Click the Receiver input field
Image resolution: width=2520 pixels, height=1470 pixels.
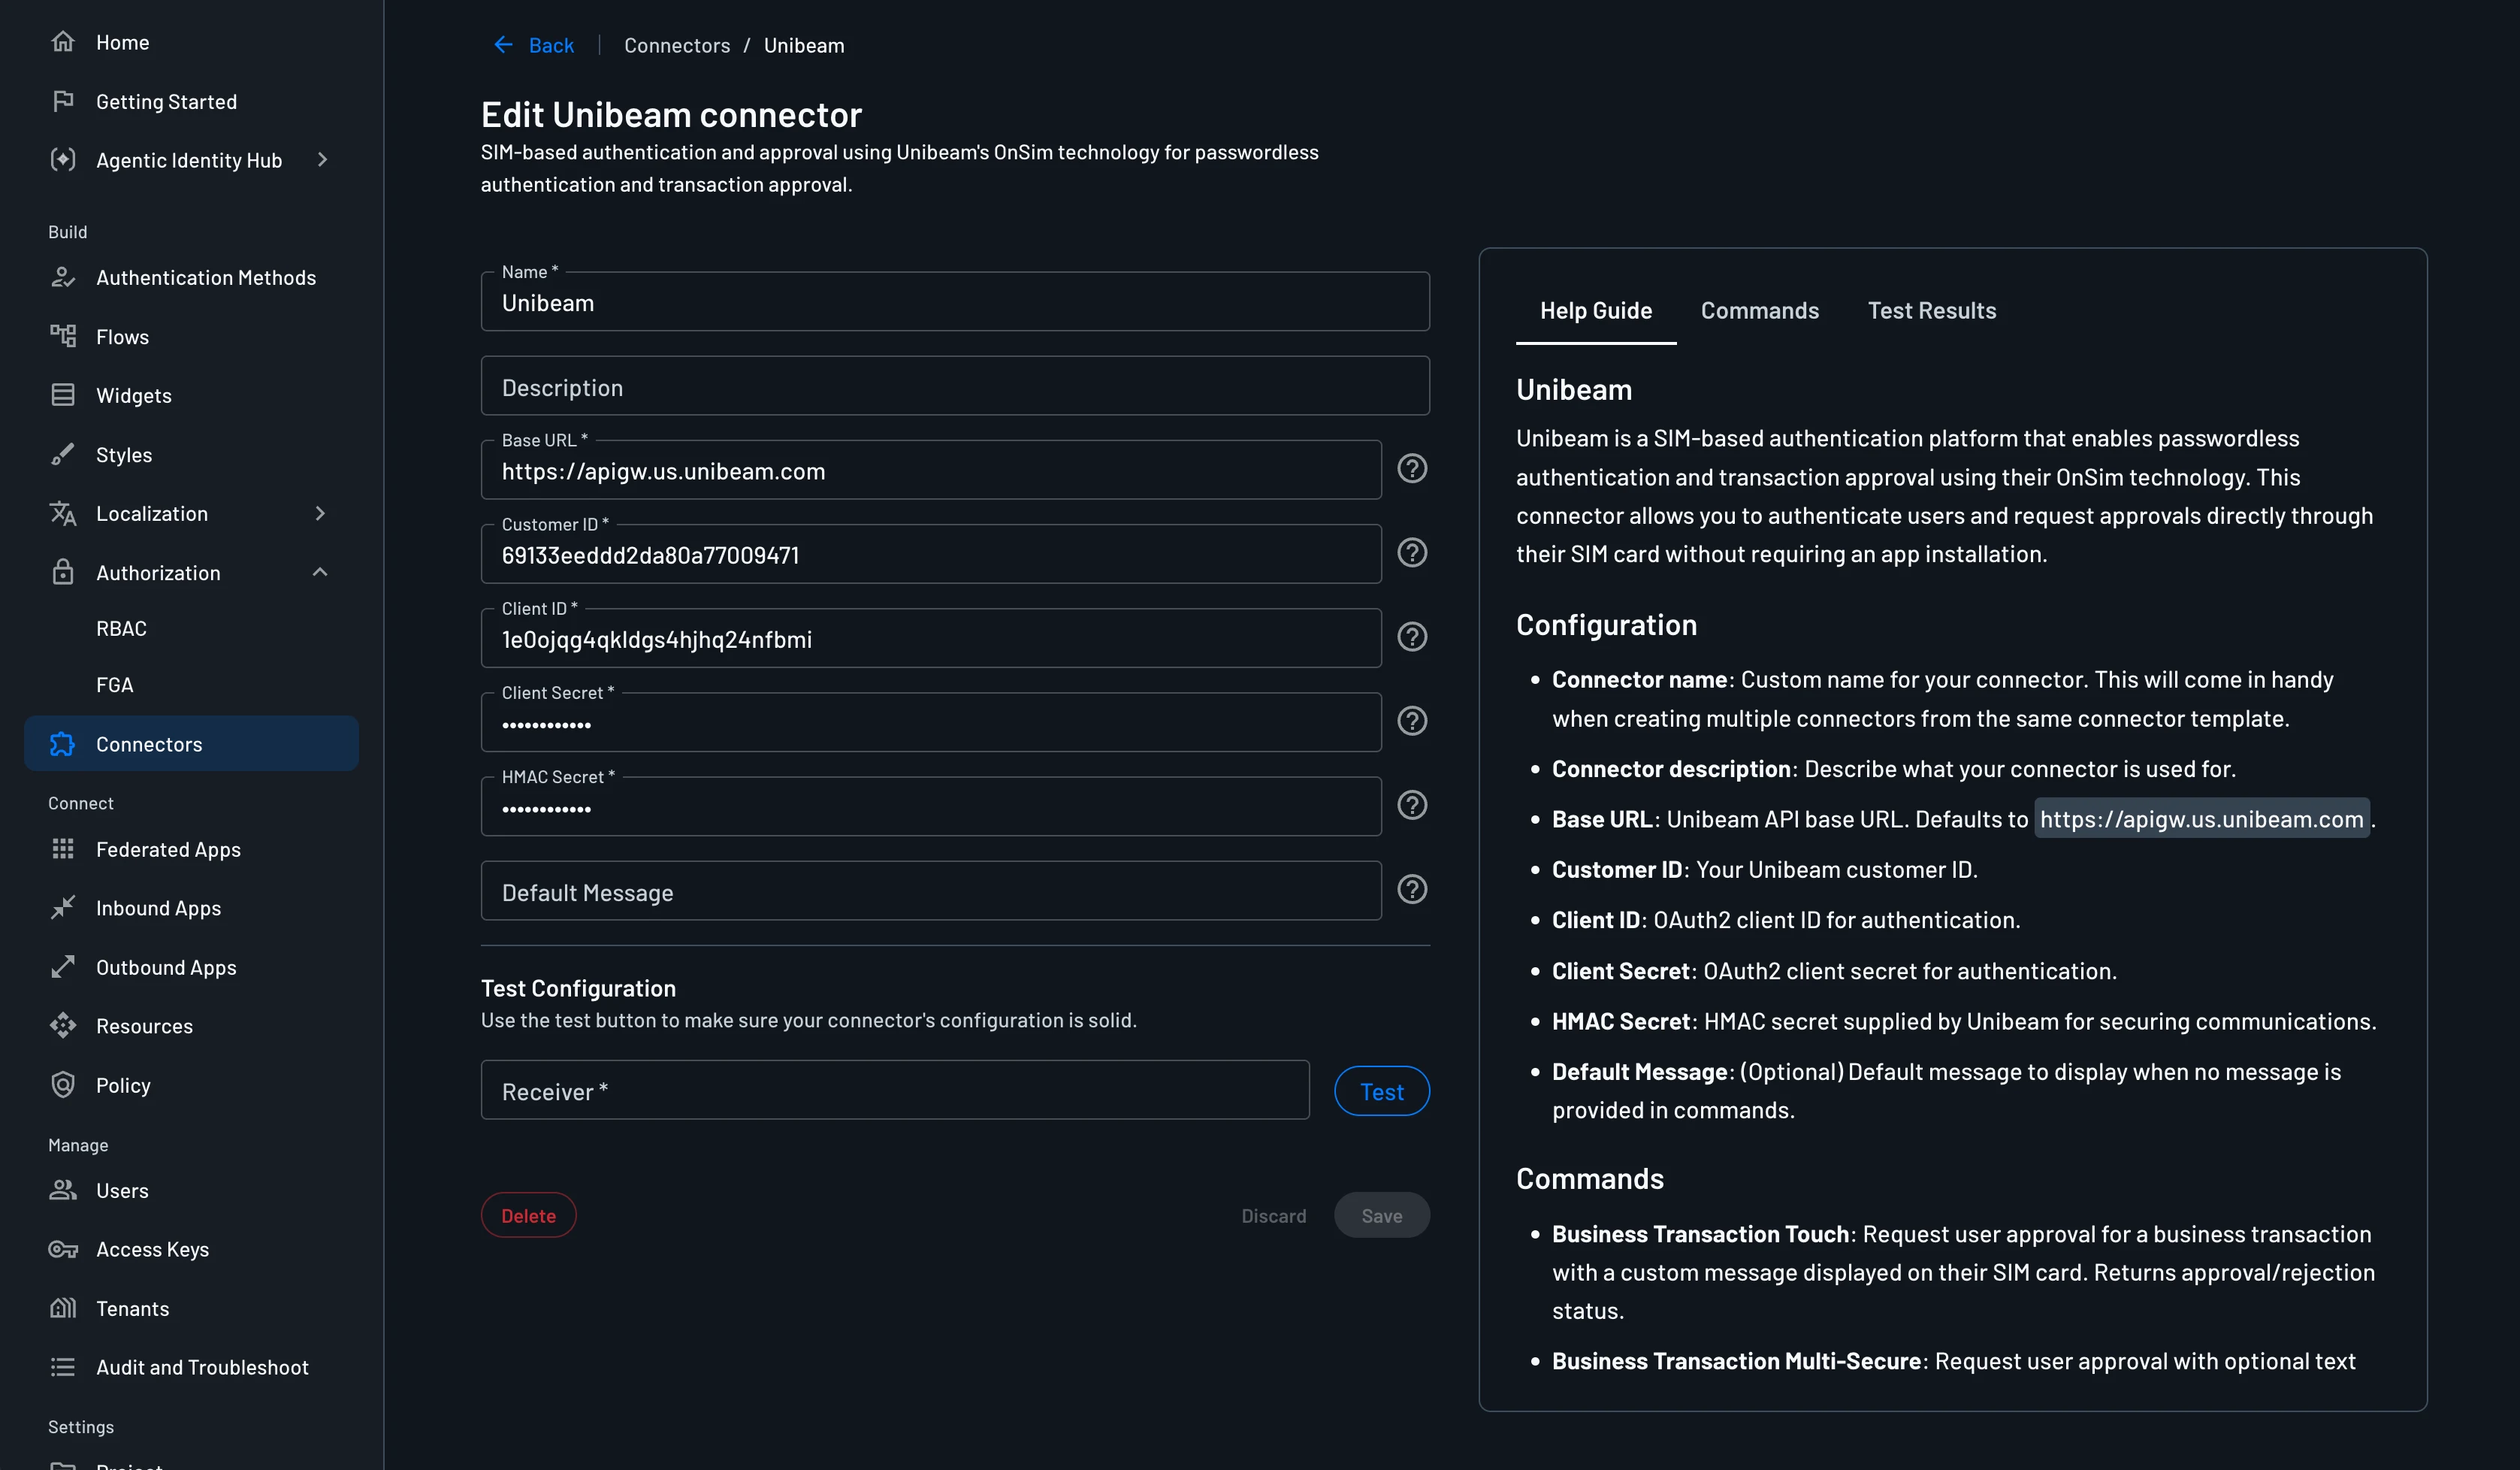click(894, 1090)
